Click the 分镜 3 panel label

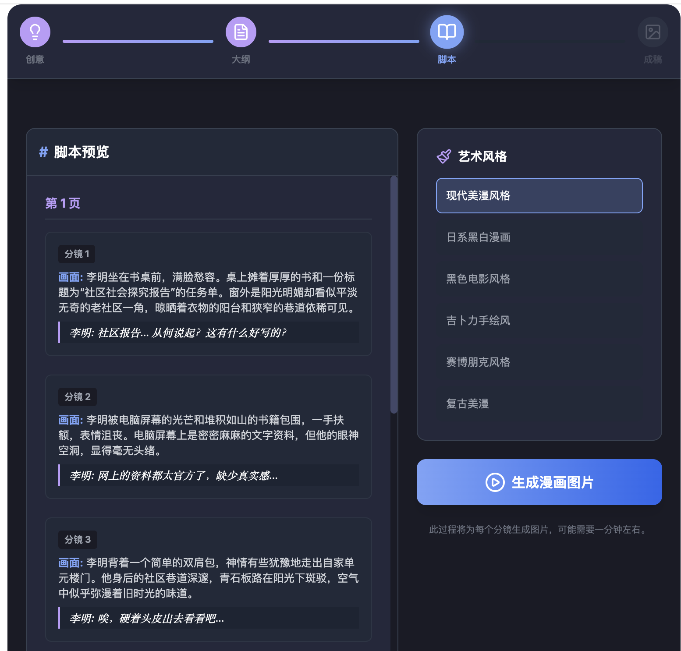click(x=78, y=540)
